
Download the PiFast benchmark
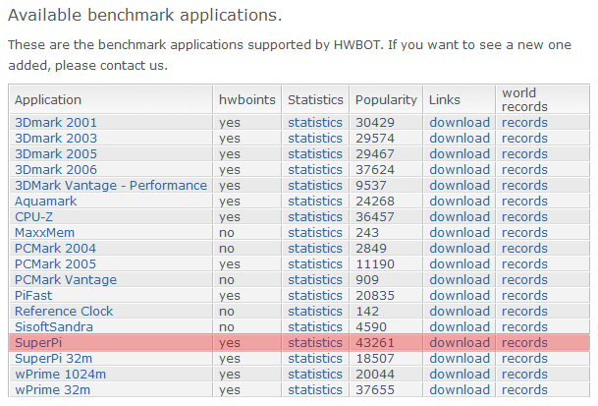459,295
